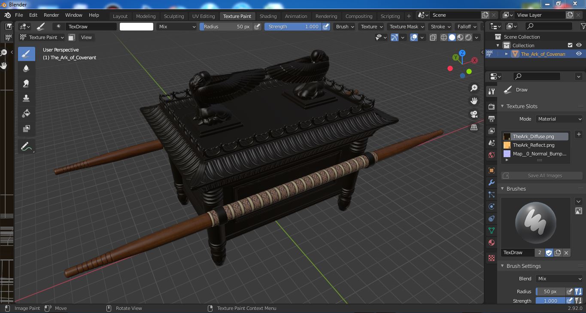Toggle show gizmos button
The image size is (586, 313).
click(395, 37)
